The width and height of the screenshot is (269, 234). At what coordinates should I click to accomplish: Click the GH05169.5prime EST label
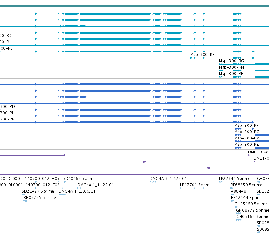coord(251,204)
